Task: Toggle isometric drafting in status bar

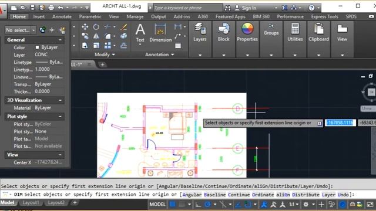Action: click(223, 205)
